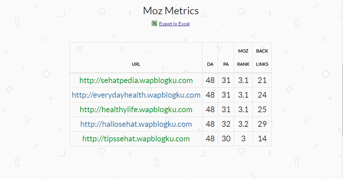The height and width of the screenshot is (179, 343).
Task: Select Moz Rank cell showing 3.2
Action: [x=243, y=124]
